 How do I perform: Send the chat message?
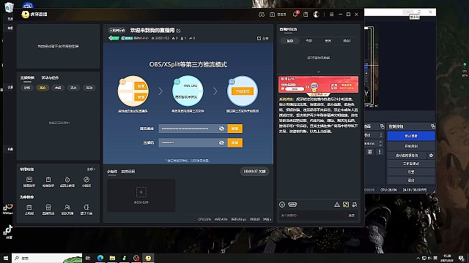pos(352,216)
